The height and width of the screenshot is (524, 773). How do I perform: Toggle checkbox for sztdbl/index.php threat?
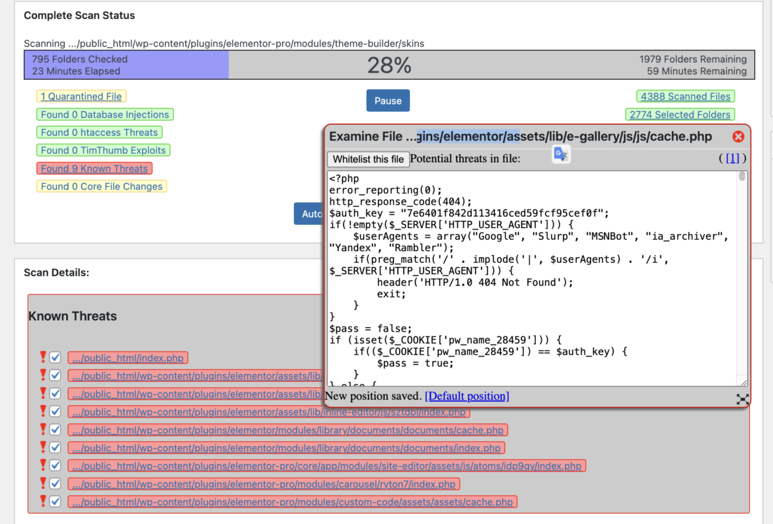55,412
